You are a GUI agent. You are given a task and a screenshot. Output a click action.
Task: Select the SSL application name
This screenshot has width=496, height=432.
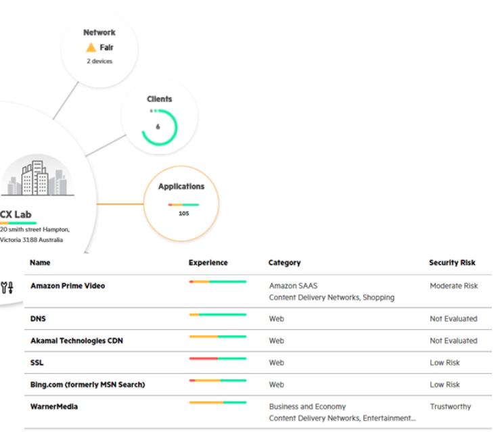37,362
